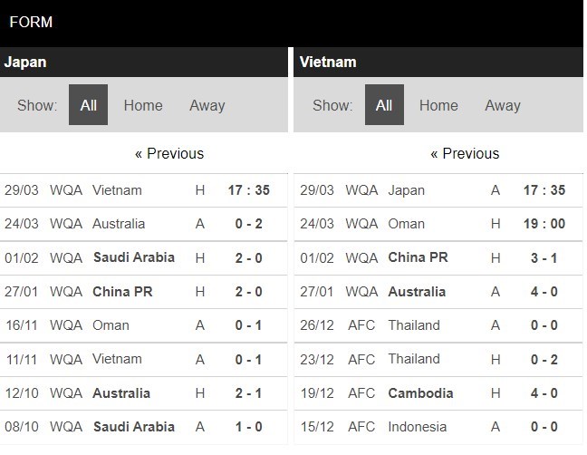Show Japan's Away matches only

pyautogui.click(x=207, y=105)
